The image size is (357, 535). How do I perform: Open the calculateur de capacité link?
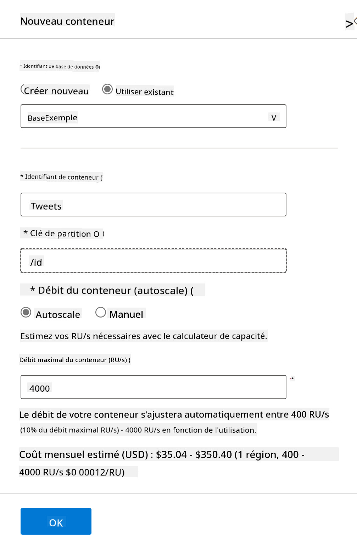click(x=219, y=336)
